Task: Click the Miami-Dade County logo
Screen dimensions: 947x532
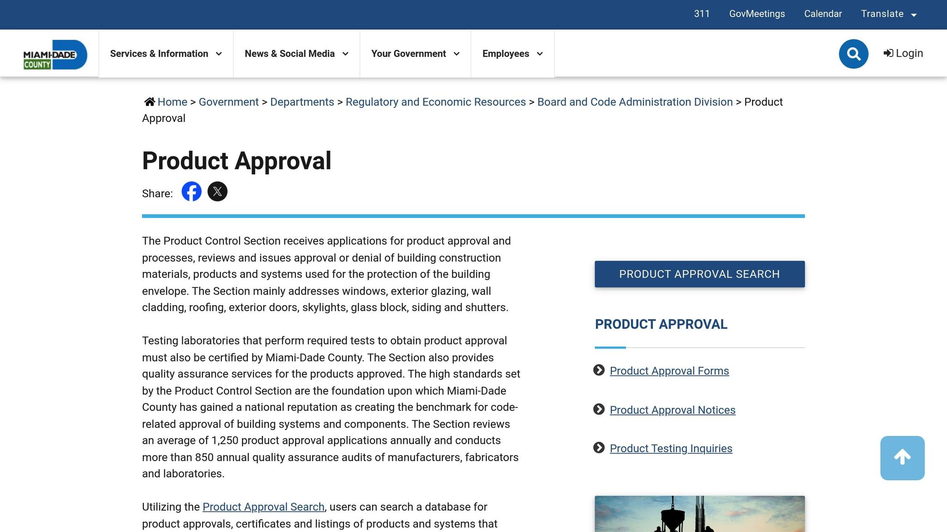Action: point(55,54)
